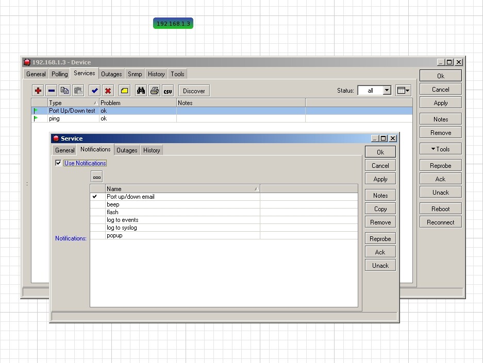The height and width of the screenshot is (363, 483).
Task: Open the column chooser dropdown in Device window
Action: coord(403,91)
